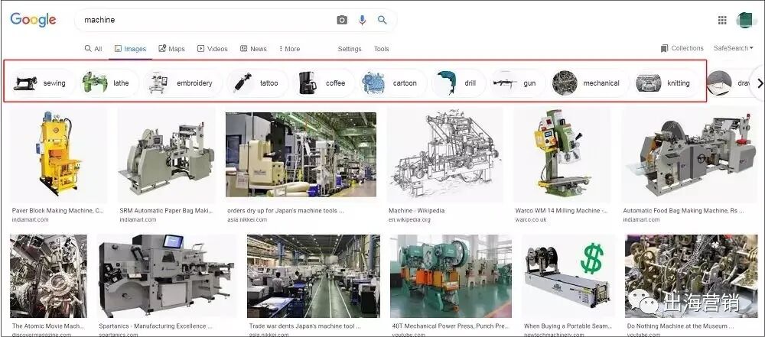
Task: Apply the coffee filter chip
Action: [324, 83]
